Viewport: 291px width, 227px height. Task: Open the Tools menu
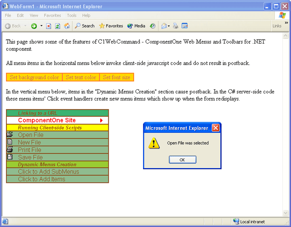[72, 15]
